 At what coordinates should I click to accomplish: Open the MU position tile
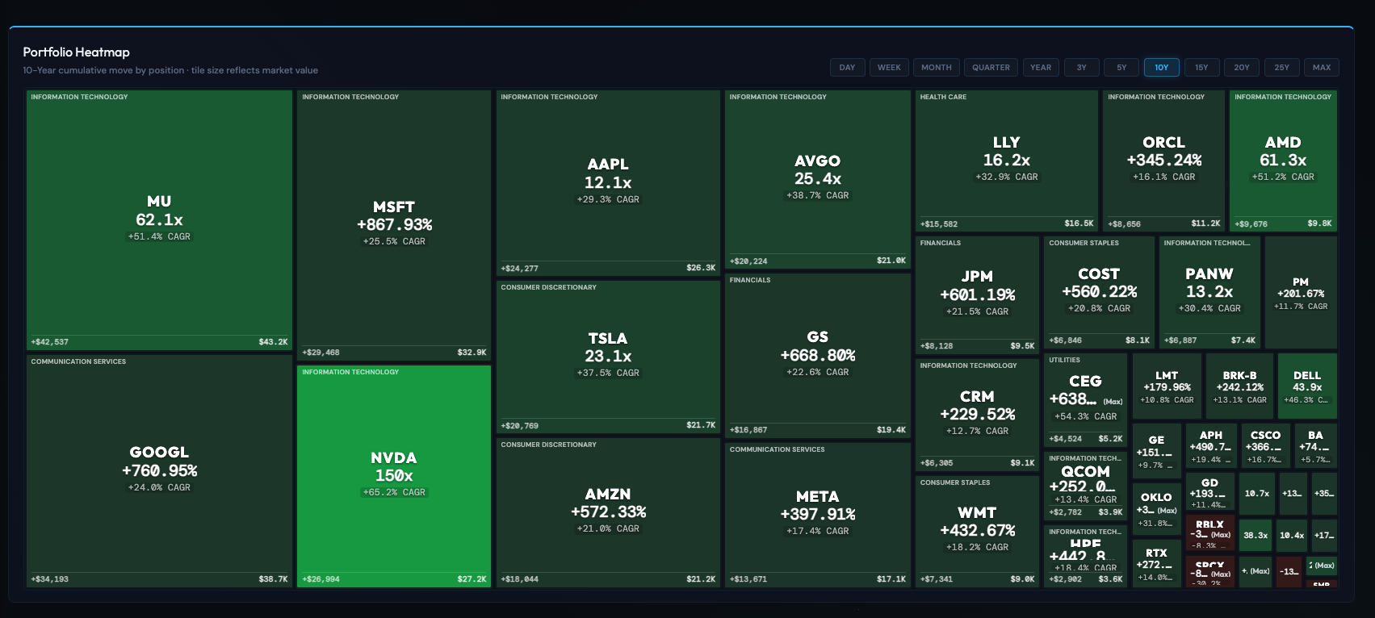pos(159,219)
